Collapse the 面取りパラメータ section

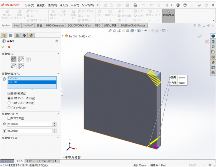click(x=58, y=114)
